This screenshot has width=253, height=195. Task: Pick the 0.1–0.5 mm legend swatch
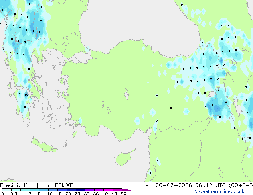pyautogui.click(x=7, y=190)
